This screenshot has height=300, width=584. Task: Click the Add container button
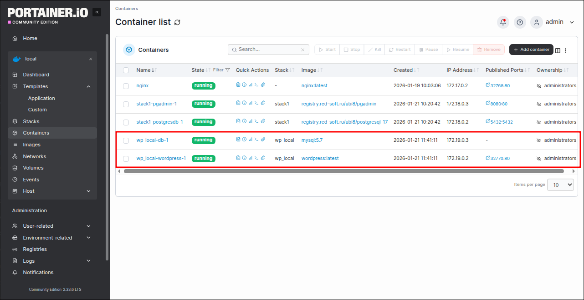coord(531,50)
